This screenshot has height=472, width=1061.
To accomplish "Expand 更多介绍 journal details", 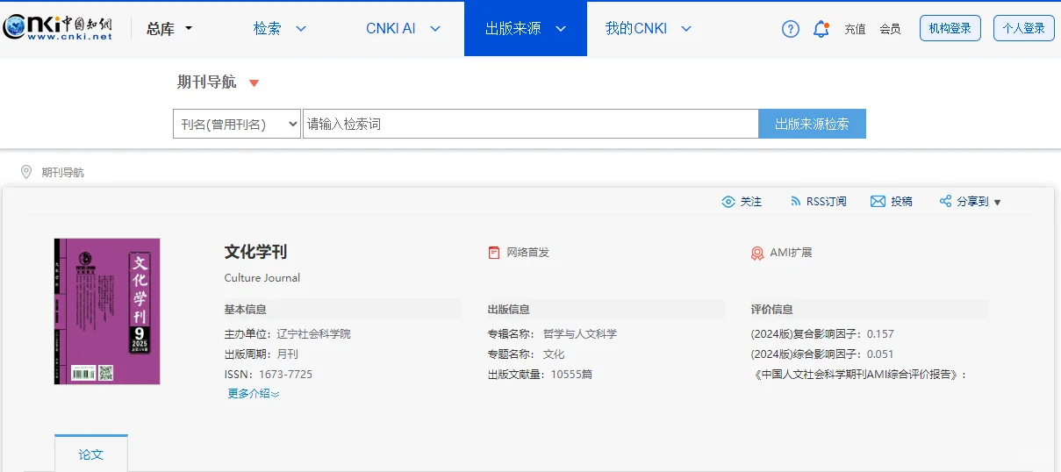I will click(x=253, y=394).
